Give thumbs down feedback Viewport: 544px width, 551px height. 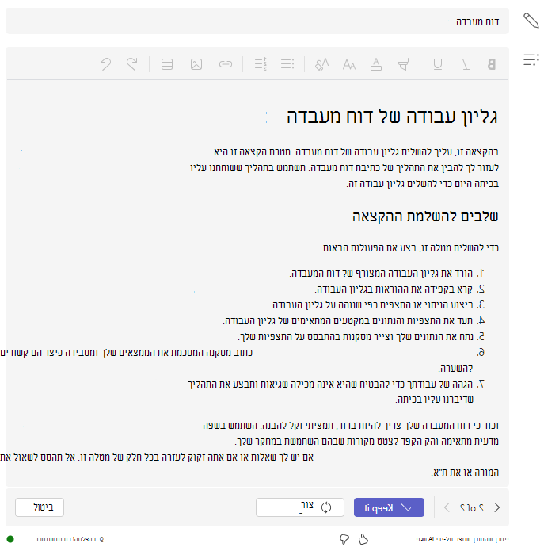tap(344, 539)
